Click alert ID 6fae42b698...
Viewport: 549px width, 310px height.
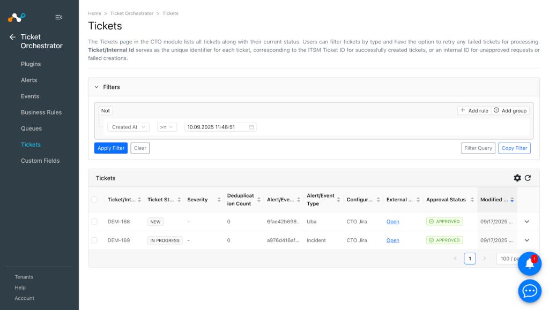[284, 222]
